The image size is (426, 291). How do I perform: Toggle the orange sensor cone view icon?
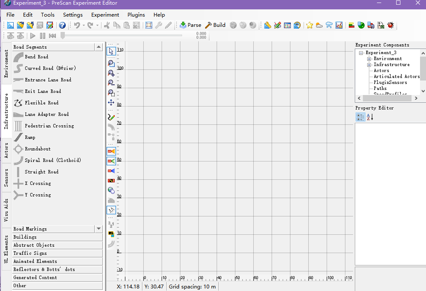[x=111, y=151]
